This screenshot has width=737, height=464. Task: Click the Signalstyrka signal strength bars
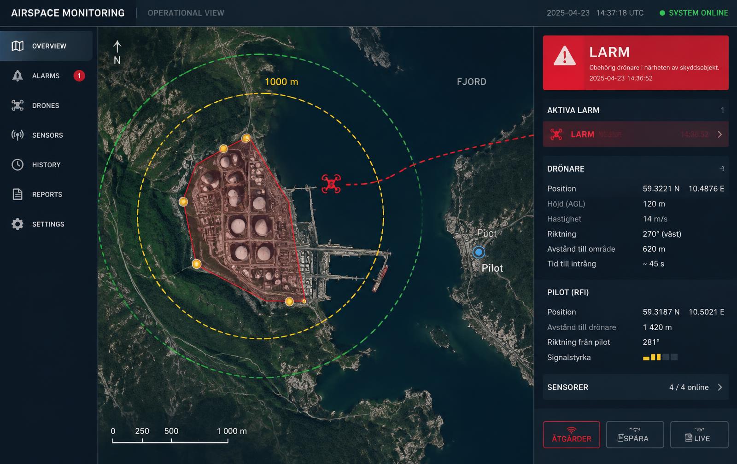tap(660, 357)
